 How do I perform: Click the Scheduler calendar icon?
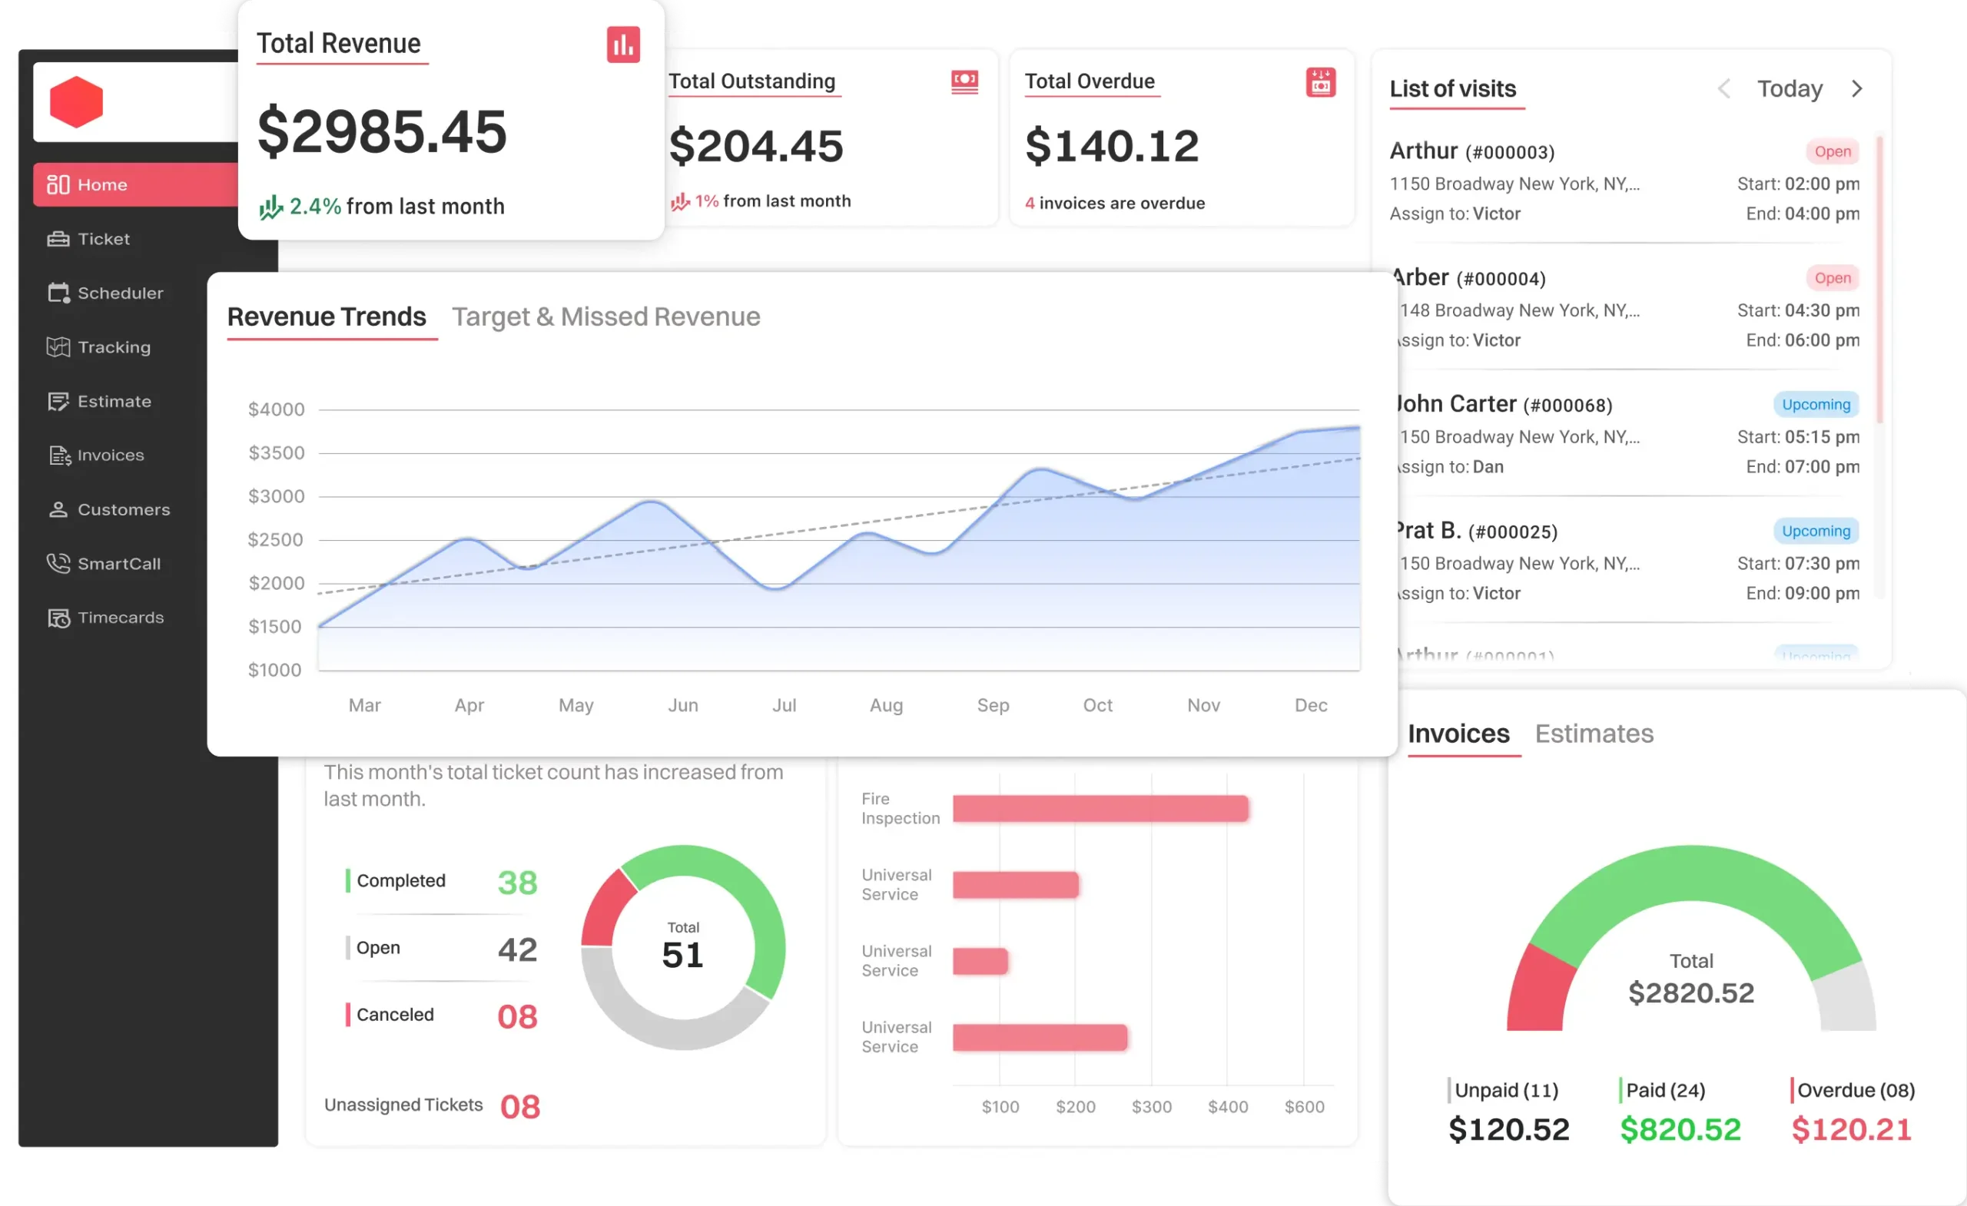point(58,293)
